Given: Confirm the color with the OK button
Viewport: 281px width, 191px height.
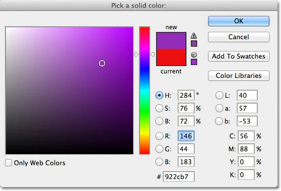Looking at the screenshot, I should click(x=239, y=21).
